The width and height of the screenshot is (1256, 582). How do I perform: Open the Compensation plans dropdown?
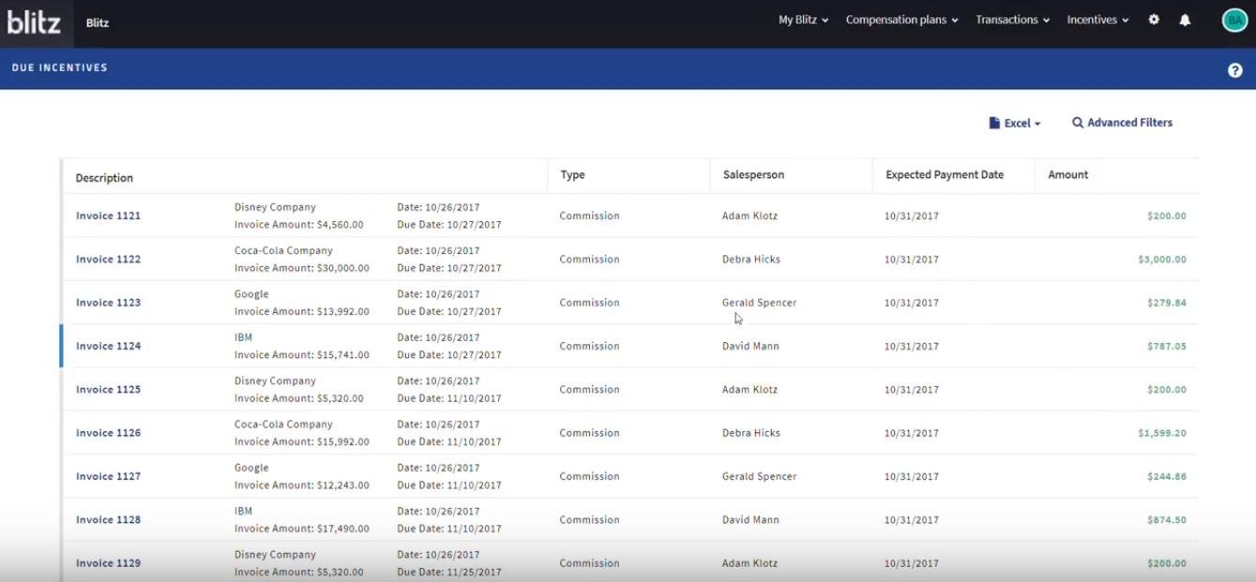click(901, 20)
